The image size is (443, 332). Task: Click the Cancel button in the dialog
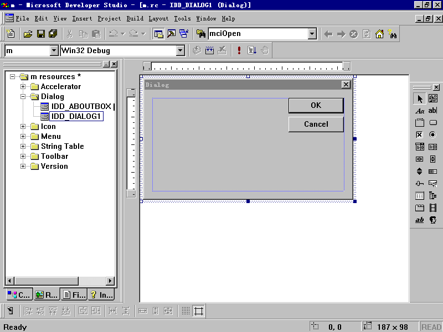point(316,124)
